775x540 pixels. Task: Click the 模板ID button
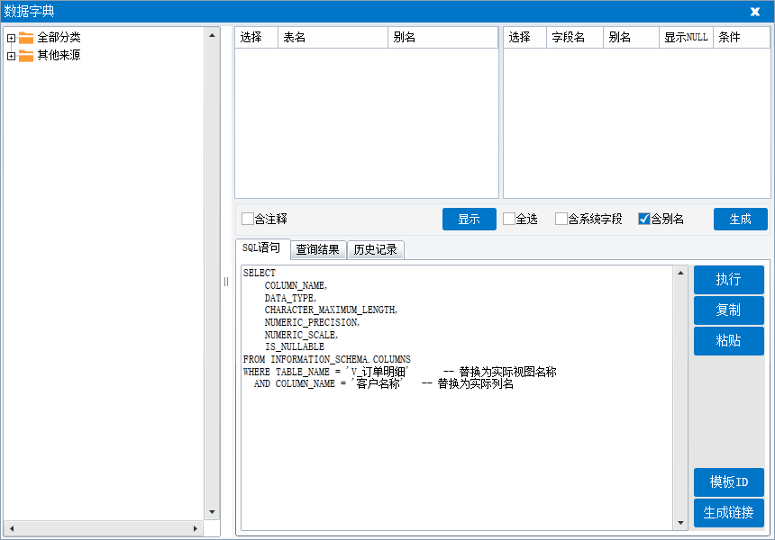pos(728,482)
